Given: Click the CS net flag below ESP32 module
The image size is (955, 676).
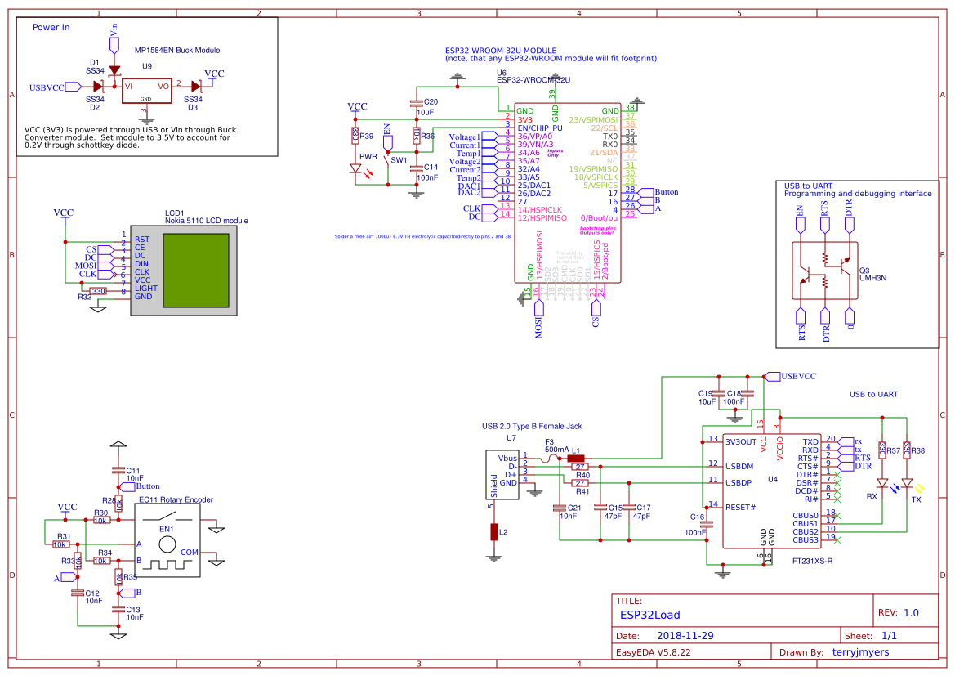Looking at the screenshot, I should [596, 308].
